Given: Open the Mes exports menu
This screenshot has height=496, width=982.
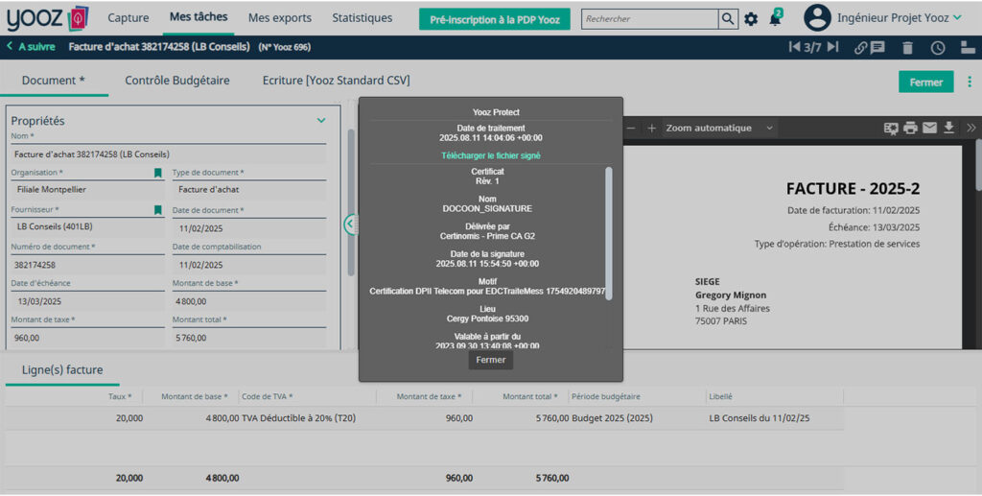Looking at the screenshot, I should (x=280, y=18).
